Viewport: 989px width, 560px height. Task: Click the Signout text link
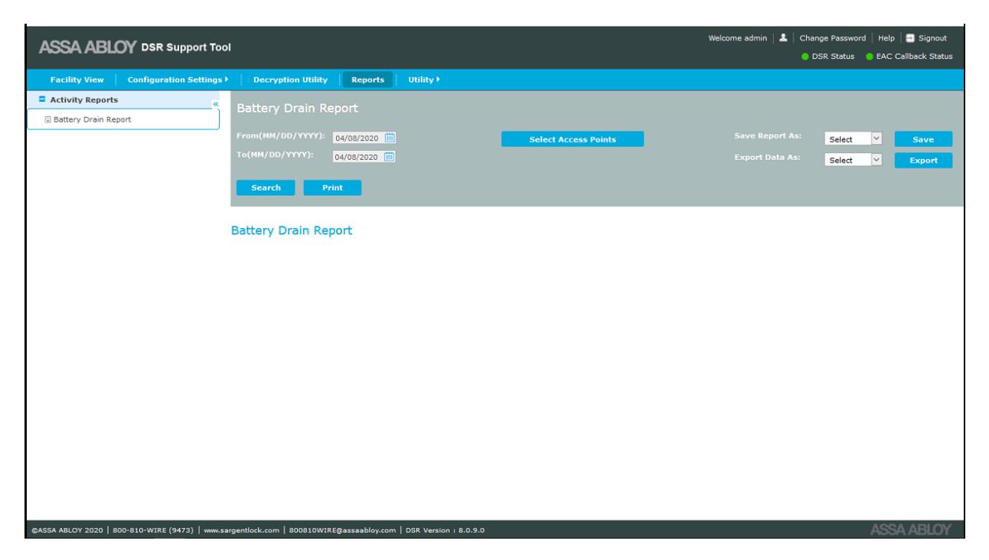tap(933, 38)
